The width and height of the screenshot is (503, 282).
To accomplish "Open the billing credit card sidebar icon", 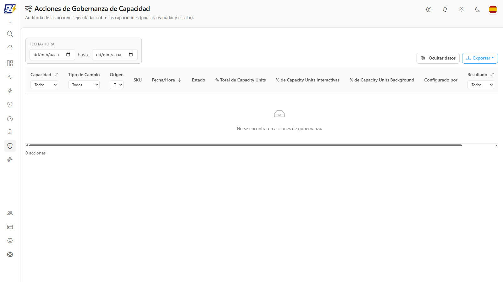I will tap(10, 227).
